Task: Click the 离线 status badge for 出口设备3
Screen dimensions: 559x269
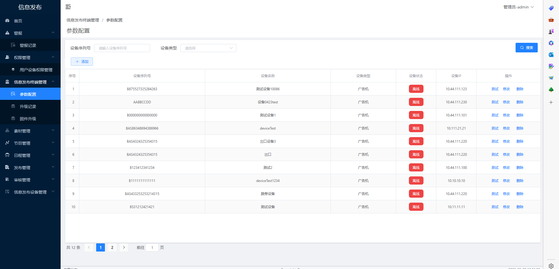Action: click(x=416, y=141)
